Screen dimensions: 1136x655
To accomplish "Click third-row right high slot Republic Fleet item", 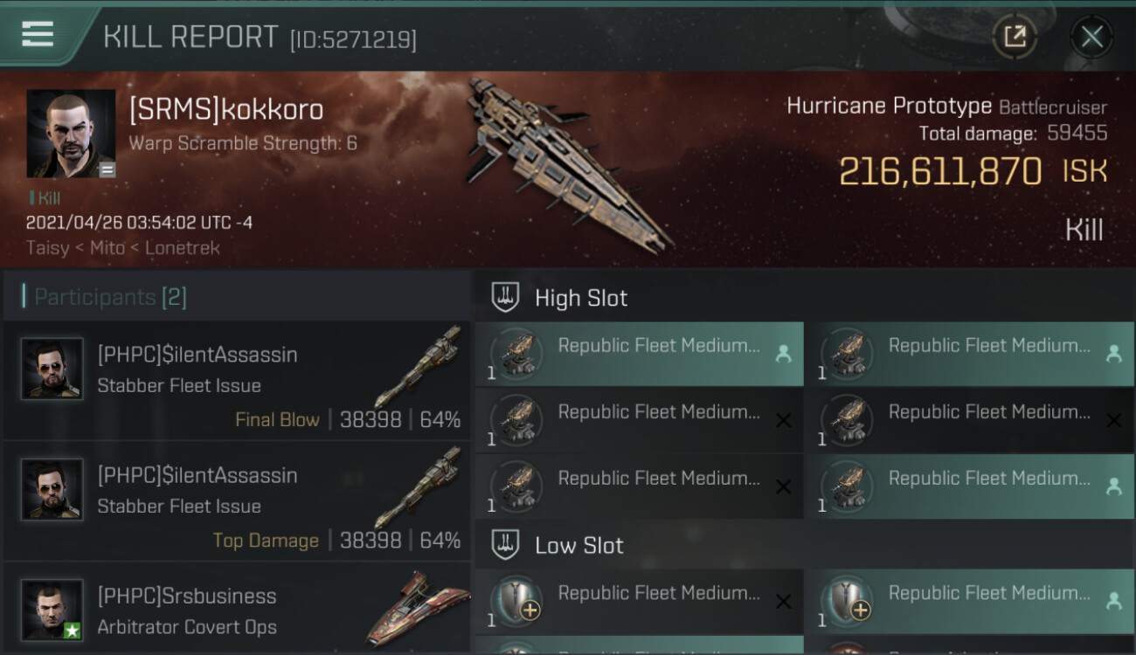I will pyautogui.click(x=969, y=486).
